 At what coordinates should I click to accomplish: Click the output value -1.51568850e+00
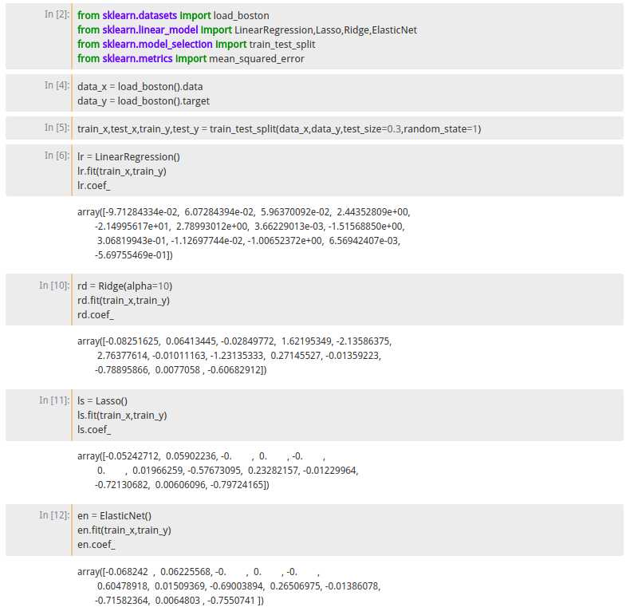366,227
